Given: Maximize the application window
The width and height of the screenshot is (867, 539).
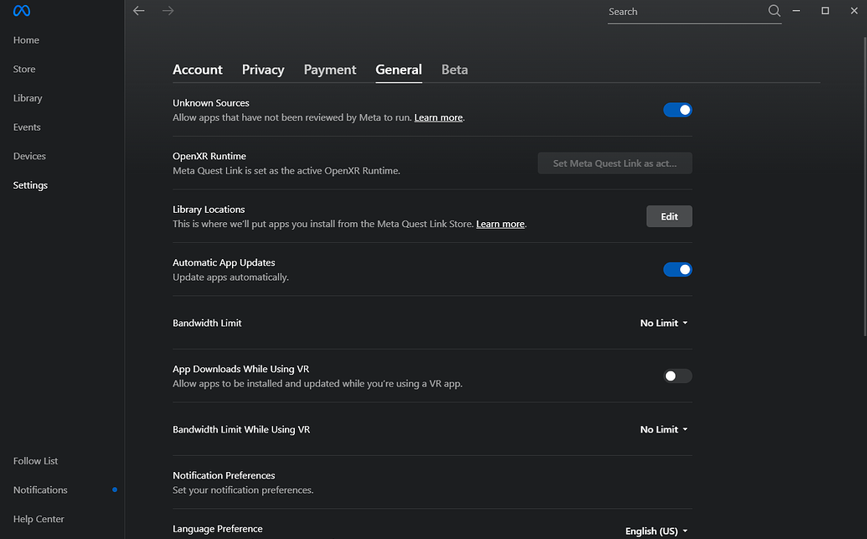Looking at the screenshot, I should pos(825,11).
